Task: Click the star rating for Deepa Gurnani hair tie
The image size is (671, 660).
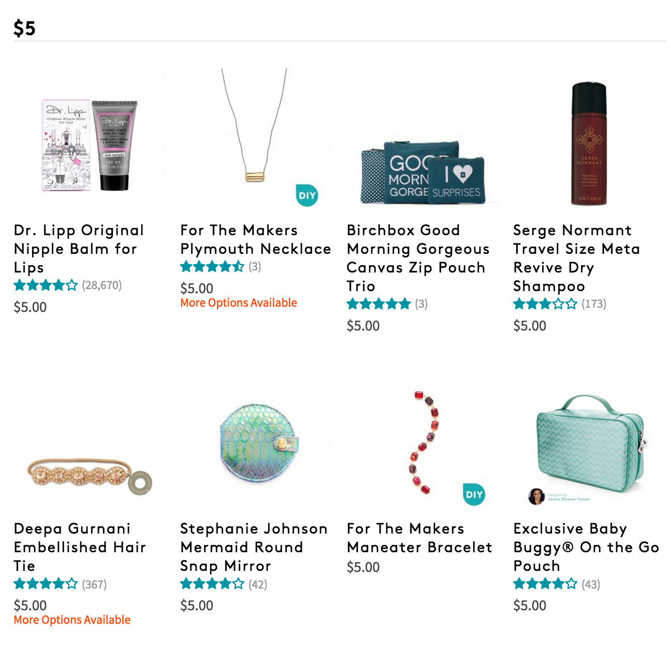Action: pos(46,584)
